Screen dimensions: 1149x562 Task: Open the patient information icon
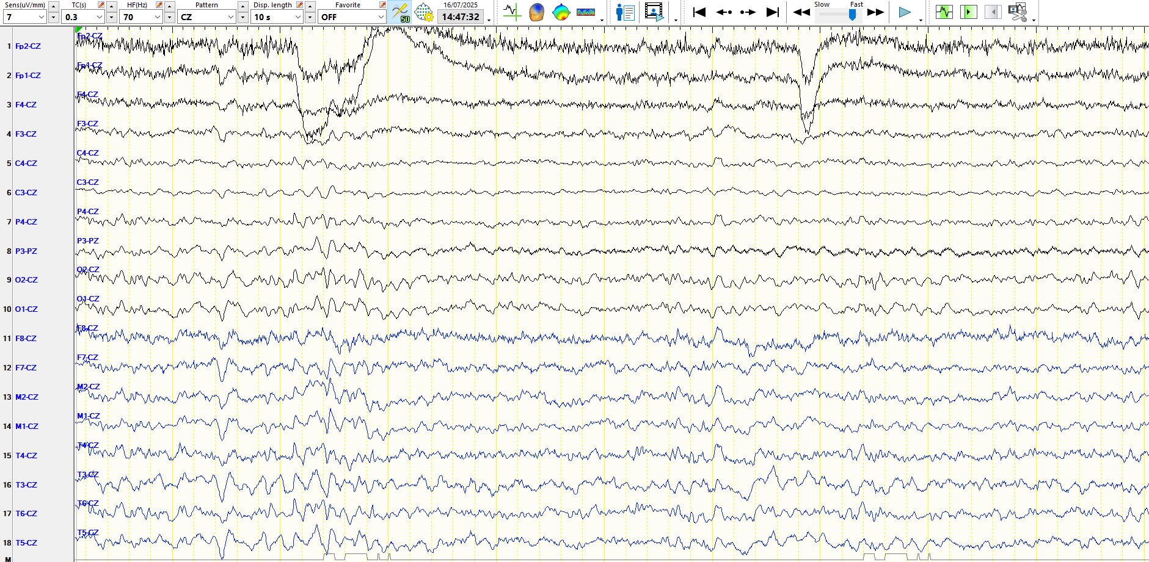pos(626,12)
